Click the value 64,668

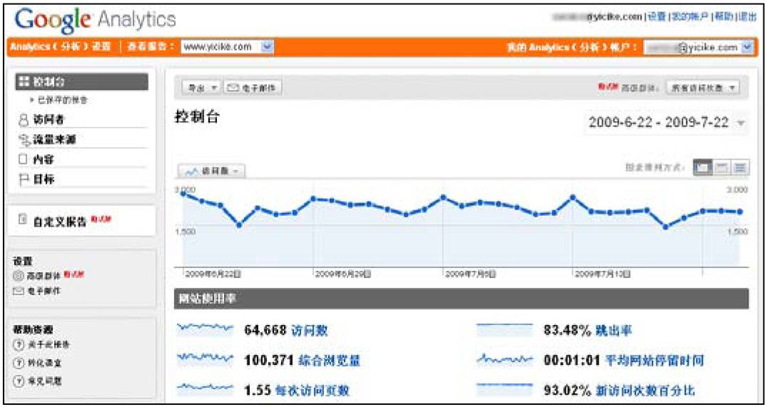[265, 331]
